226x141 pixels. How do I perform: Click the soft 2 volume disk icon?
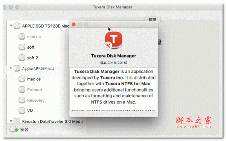click(22, 58)
